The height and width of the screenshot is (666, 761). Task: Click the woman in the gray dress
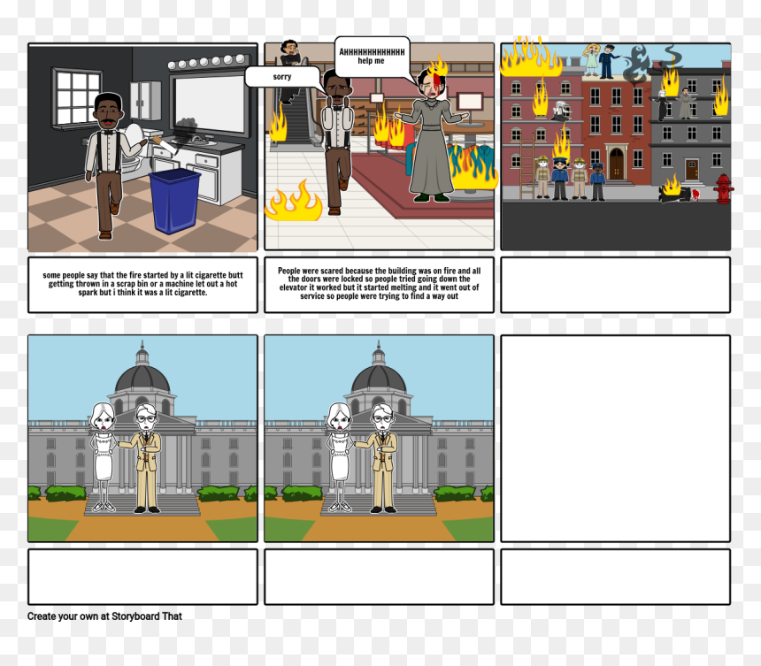[x=433, y=137]
